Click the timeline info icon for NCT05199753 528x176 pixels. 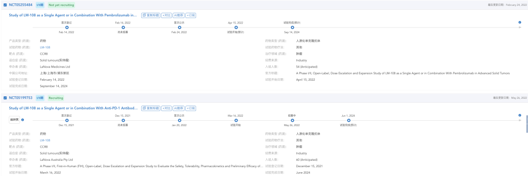[x=520, y=115]
